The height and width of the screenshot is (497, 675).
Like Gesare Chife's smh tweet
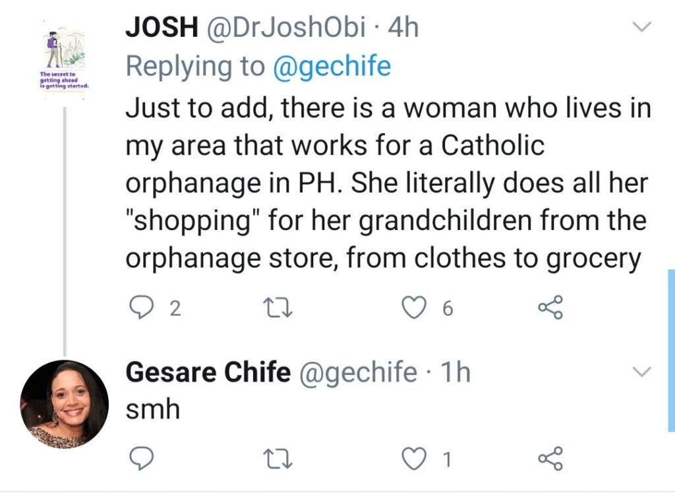click(414, 458)
